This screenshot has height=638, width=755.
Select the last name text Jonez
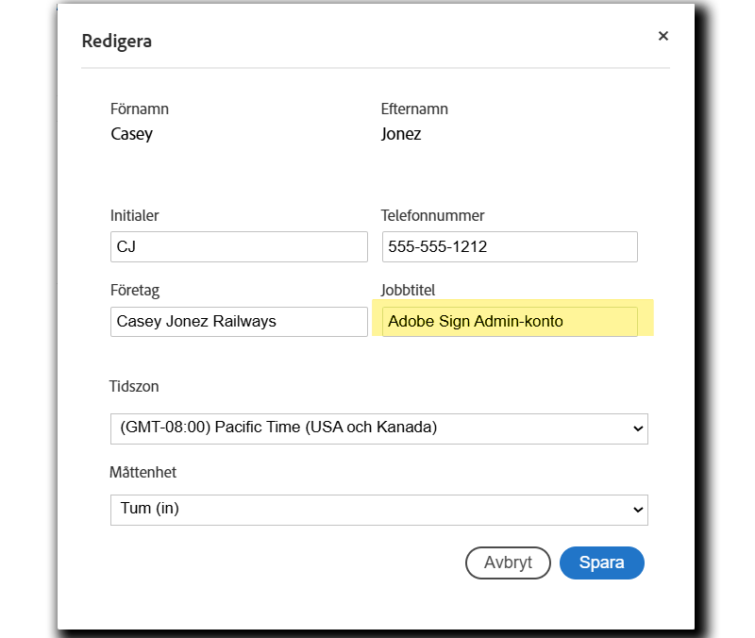click(x=401, y=134)
